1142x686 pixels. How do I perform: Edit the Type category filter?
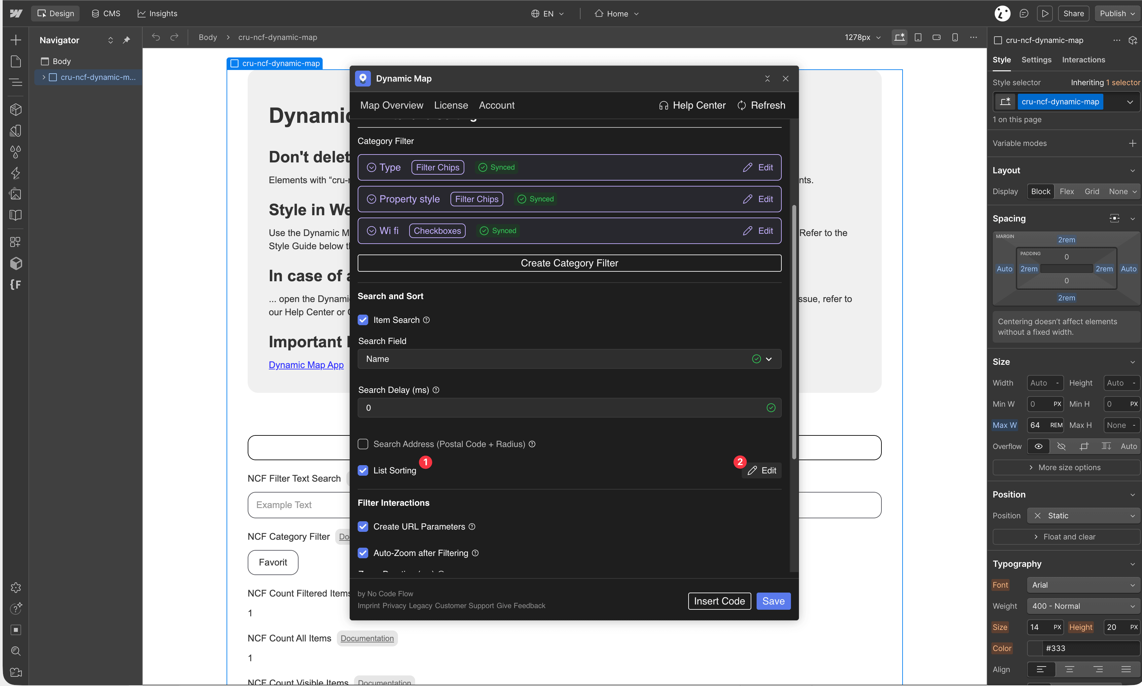pos(758,167)
